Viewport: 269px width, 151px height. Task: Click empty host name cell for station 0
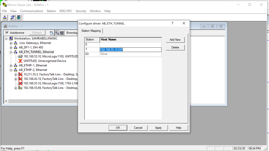130,45
